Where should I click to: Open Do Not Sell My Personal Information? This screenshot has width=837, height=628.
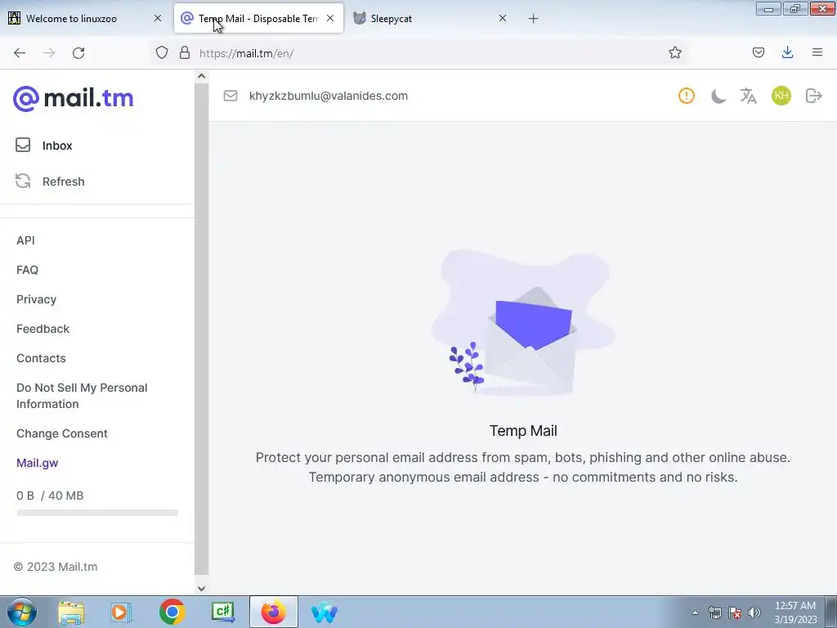pyautogui.click(x=82, y=396)
